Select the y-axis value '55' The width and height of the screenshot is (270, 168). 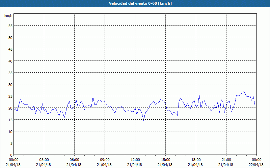(x=10, y=26)
